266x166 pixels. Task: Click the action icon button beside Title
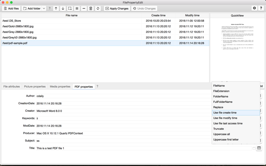259,148
